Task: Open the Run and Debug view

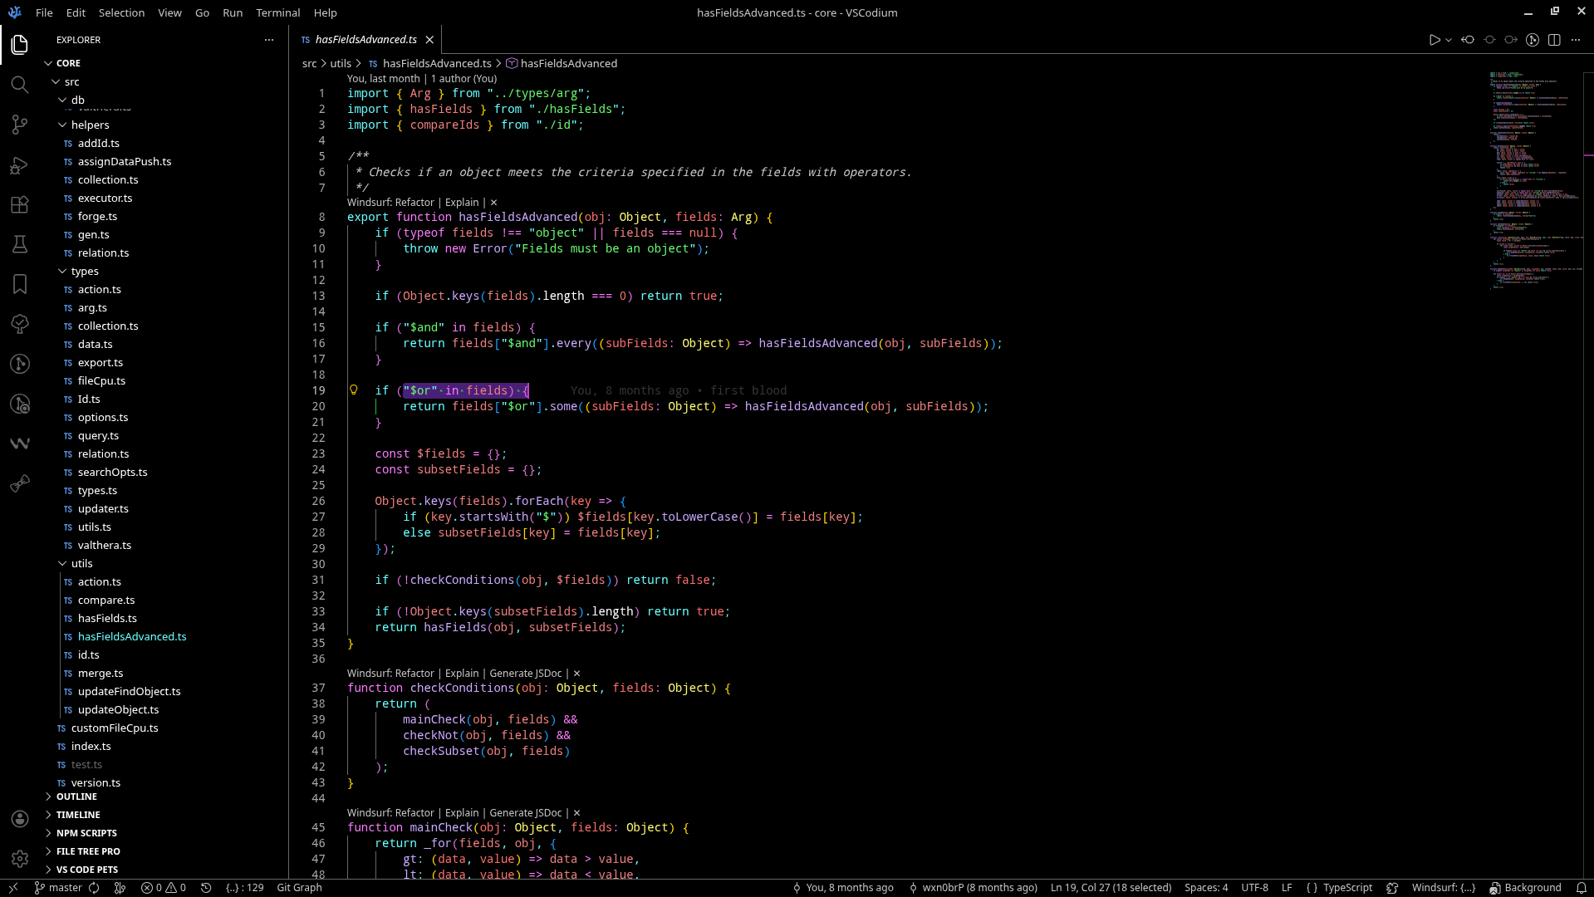Action: pos(20,165)
